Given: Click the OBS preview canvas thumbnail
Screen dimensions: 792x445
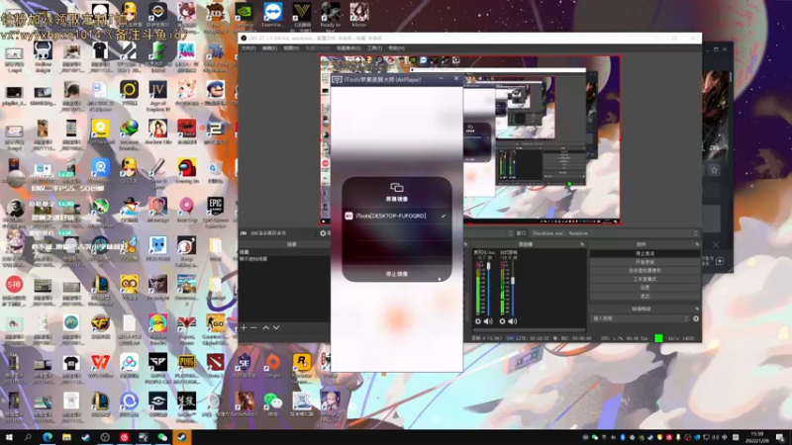Looking at the screenshot, I should coord(470,140).
